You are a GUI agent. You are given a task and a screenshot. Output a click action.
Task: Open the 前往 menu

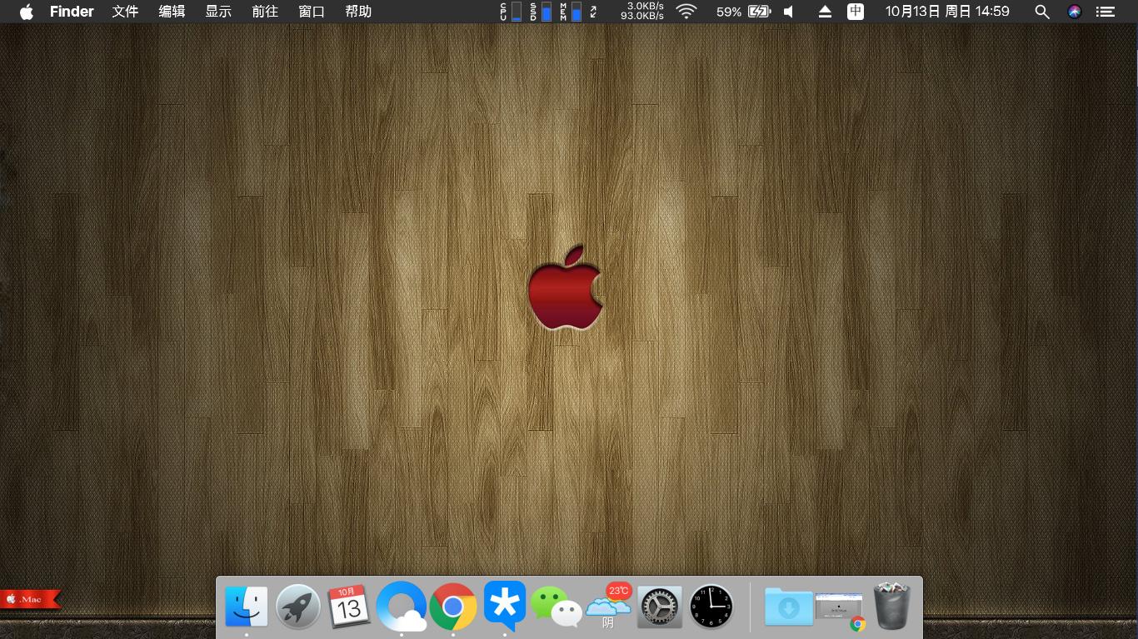[x=265, y=12]
